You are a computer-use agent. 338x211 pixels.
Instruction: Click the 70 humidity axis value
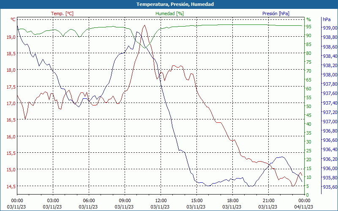coord(309,71)
